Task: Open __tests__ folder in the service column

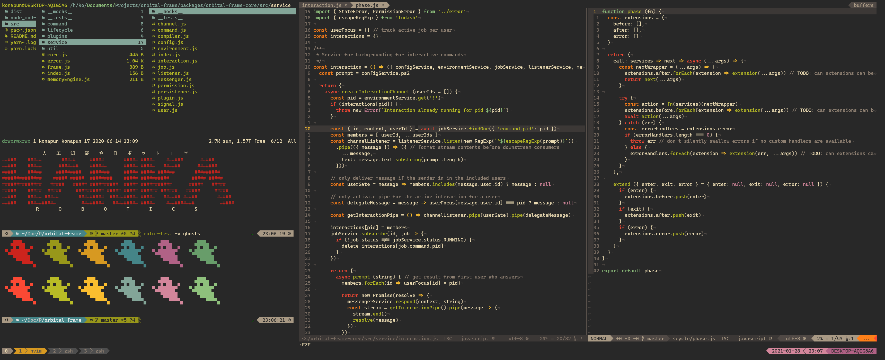Action: (x=170, y=17)
